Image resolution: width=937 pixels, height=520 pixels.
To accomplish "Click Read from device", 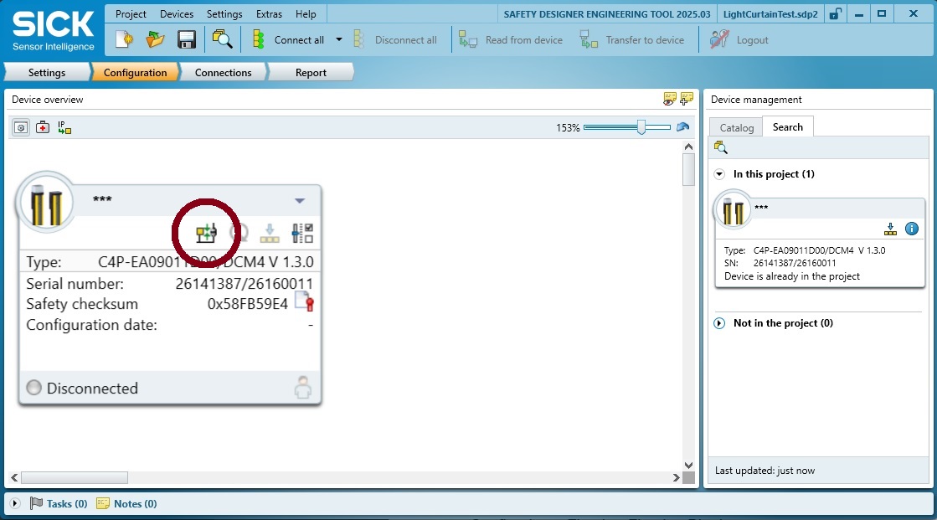I will point(511,40).
